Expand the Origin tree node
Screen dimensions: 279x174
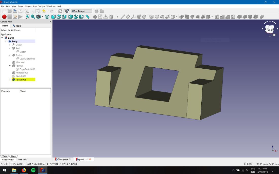(10, 45)
